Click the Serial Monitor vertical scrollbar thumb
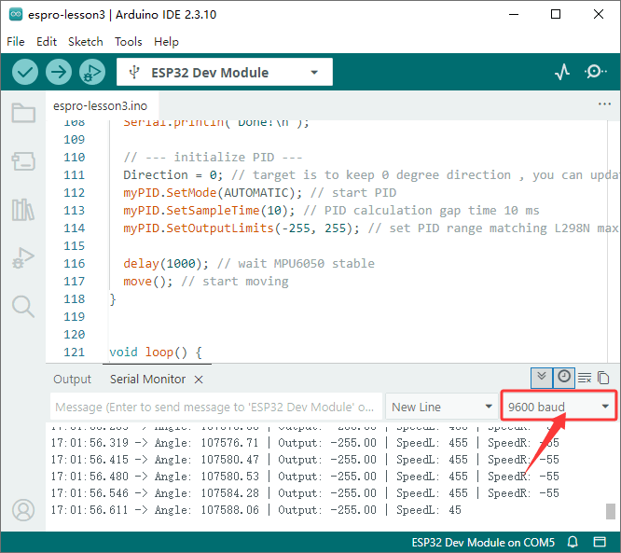The height and width of the screenshot is (553, 621). [x=611, y=511]
